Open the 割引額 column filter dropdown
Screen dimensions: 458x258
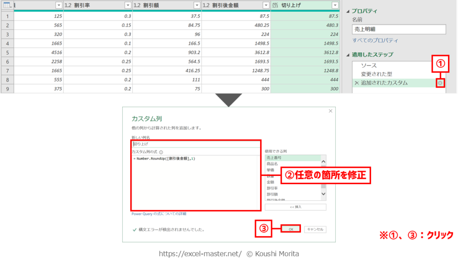coord(196,5)
